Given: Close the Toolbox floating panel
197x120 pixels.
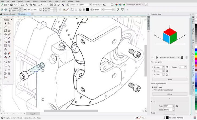Looking at the screenshot, I should 11,20.
